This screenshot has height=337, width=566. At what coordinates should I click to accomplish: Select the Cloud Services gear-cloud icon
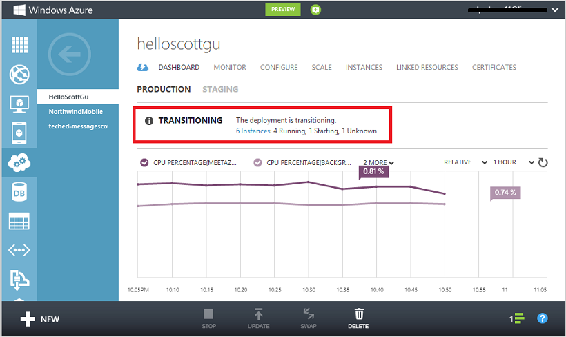tap(19, 162)
